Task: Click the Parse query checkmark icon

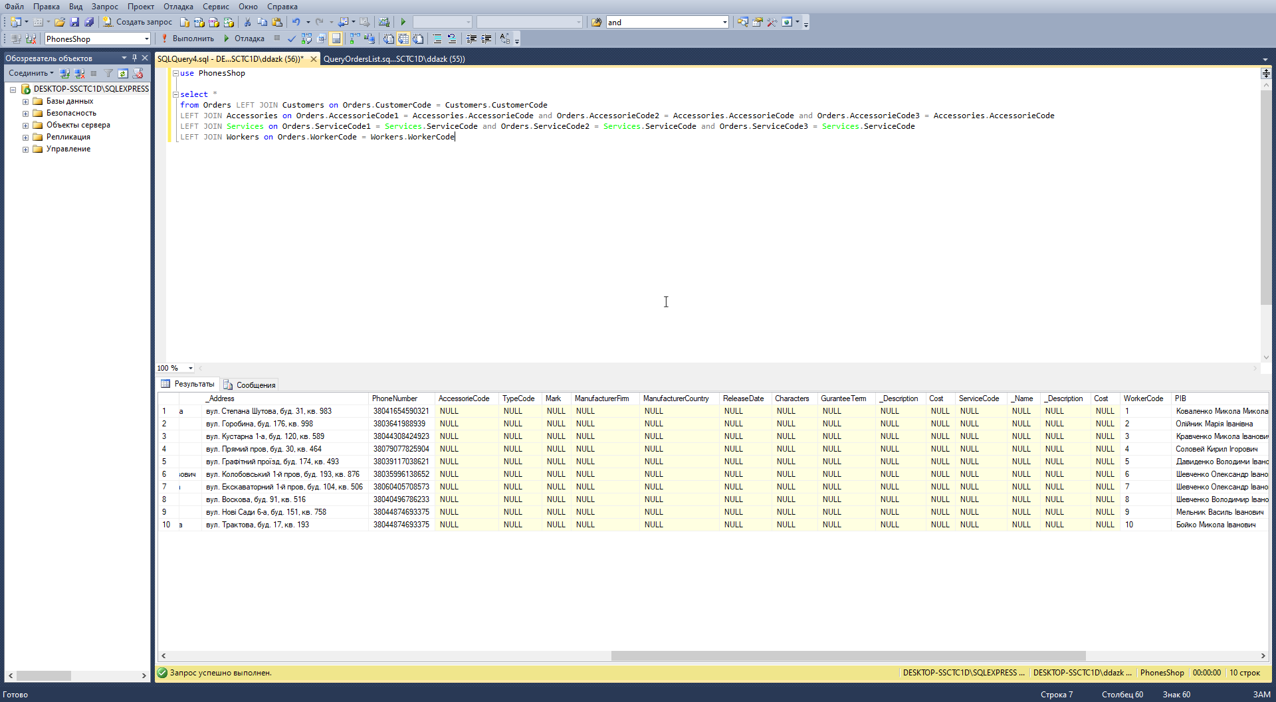Action: point(291,39)
